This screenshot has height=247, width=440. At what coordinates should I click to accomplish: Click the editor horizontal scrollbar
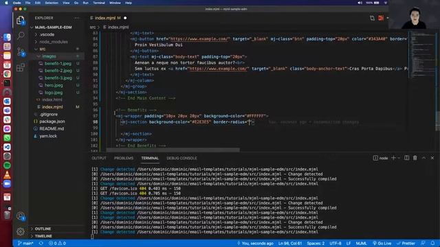point(173,150)
